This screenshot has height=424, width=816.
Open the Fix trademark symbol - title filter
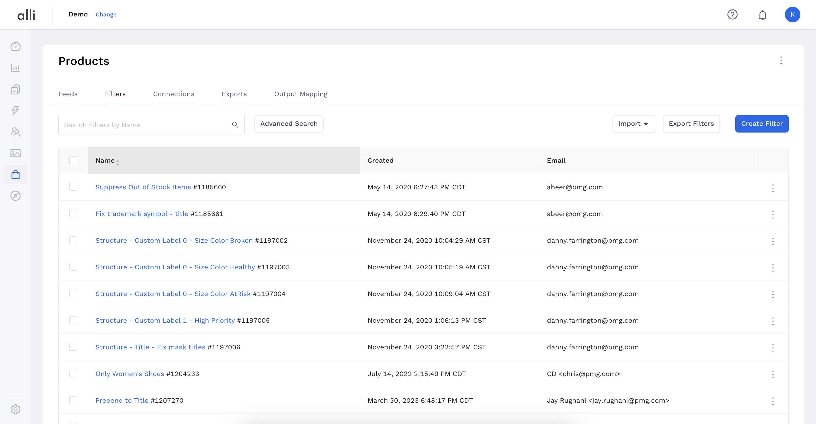[142, 214]
